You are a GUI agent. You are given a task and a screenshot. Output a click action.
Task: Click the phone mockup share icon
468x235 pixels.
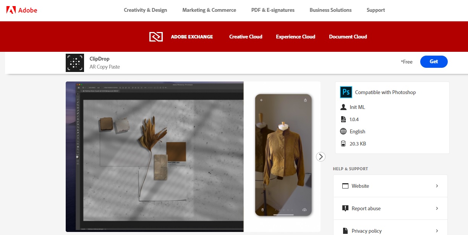click(305, 100)
